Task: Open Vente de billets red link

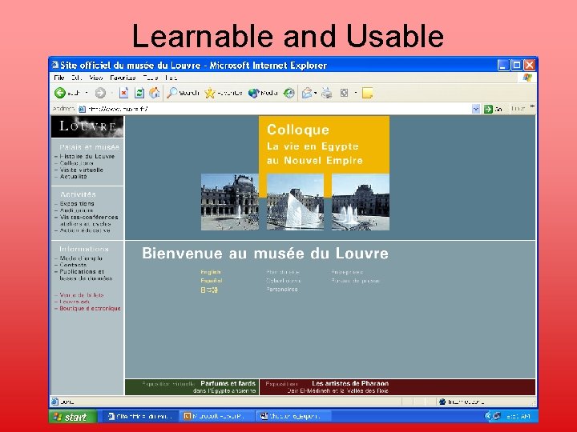Action: (82, 295)
